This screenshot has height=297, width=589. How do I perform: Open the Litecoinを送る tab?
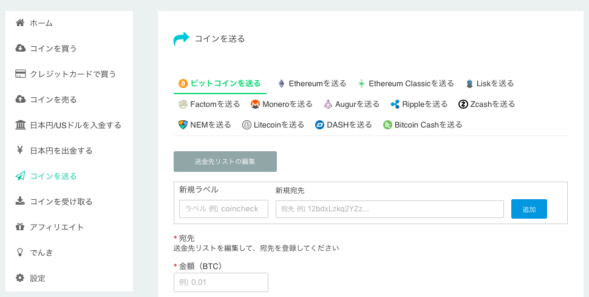point(273,125)
